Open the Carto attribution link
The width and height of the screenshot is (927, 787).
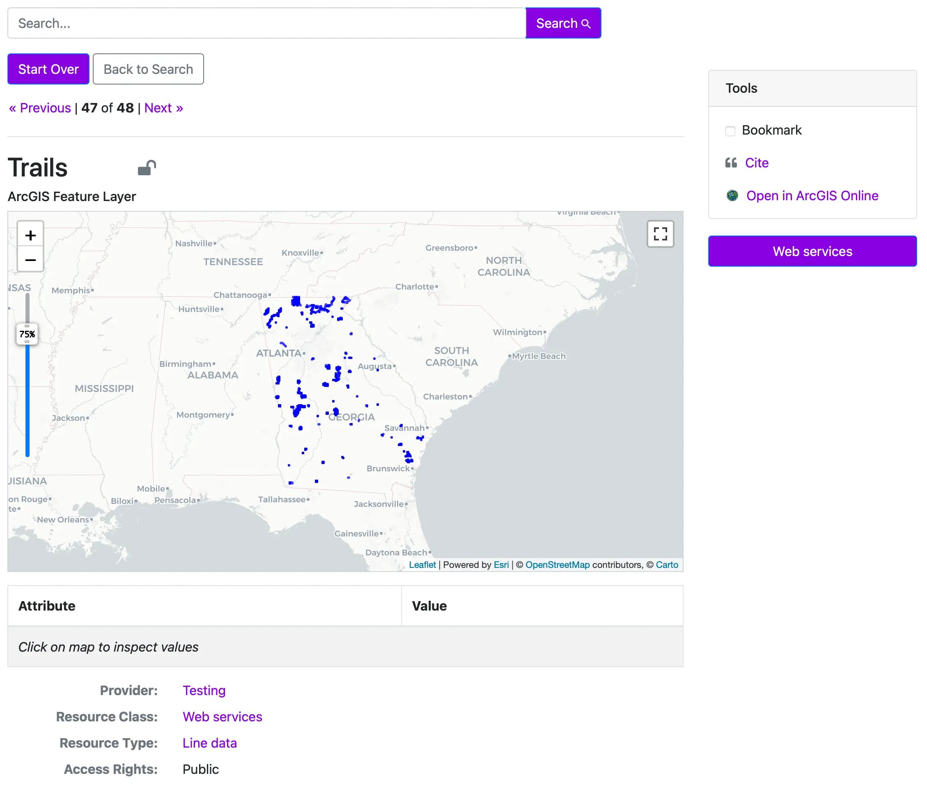pyautogui.click(x=666, y=565)
